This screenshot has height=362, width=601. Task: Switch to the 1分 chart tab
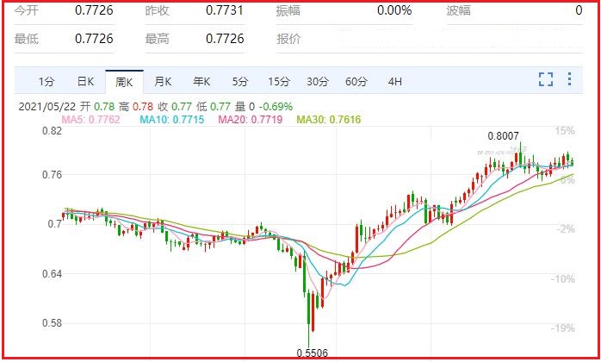coord(46,82)
